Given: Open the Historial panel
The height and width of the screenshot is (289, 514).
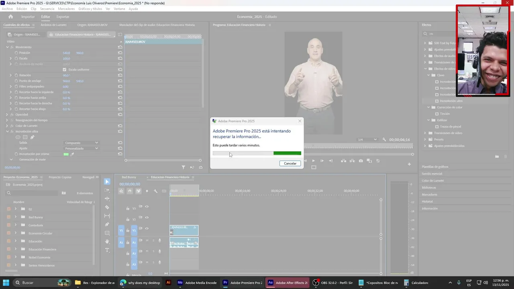Looking at the screenshot, I should [427, 201].
